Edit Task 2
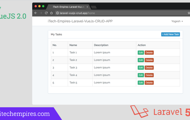This screenshot has height=120, width=190. pos(141,60)
